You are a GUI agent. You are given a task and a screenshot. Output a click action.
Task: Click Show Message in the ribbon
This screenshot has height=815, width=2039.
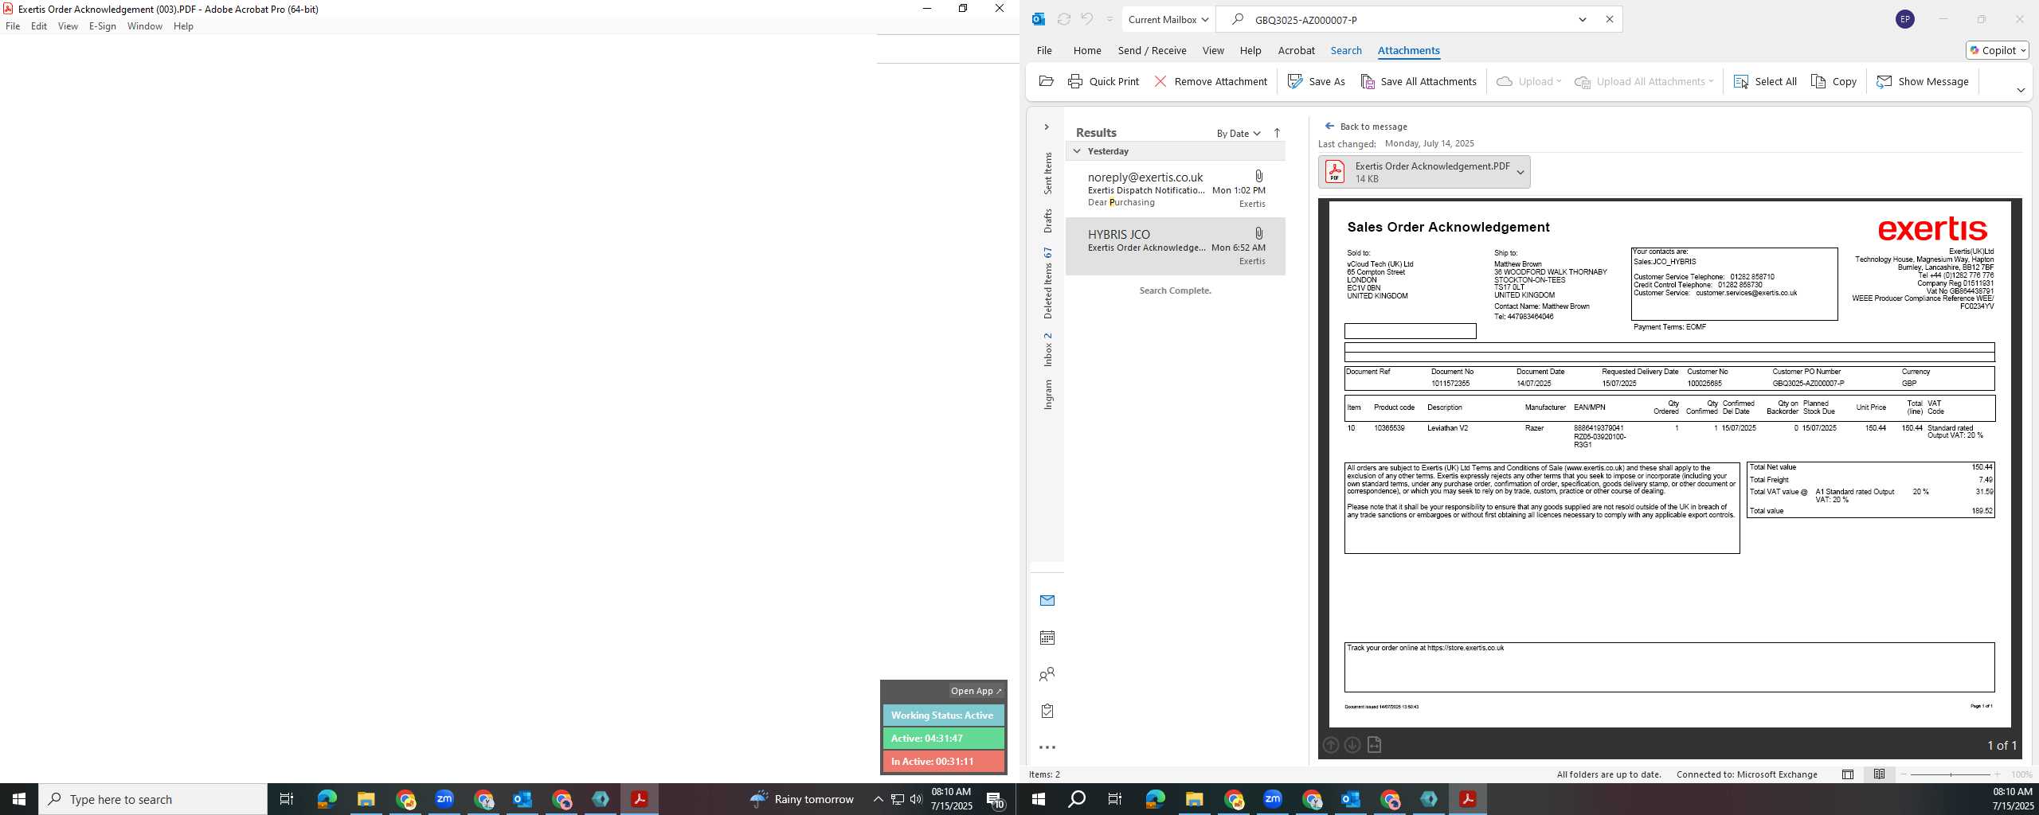pyautogui.click(x=1922, y=81)
